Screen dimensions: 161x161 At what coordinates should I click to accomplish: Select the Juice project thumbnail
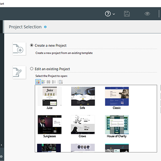[50, 96]
